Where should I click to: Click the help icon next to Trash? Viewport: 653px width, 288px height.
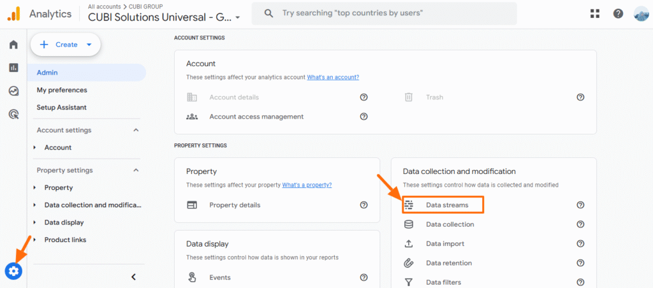580,97
